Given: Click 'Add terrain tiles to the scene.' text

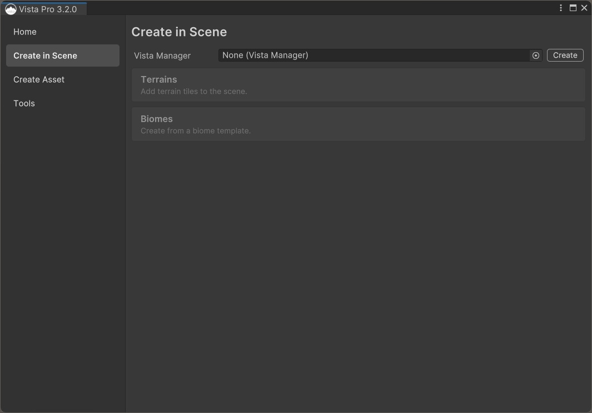Looking at the screenshot, I should (193, 91).
